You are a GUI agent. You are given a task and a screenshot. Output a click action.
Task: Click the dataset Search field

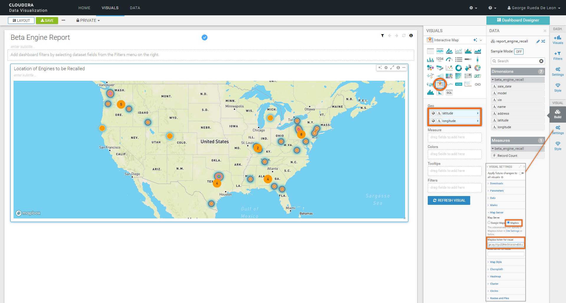(518, 61)
